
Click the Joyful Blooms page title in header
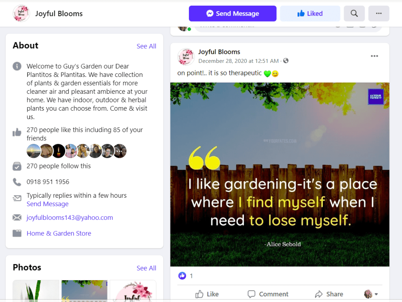(x=59, y=14)
